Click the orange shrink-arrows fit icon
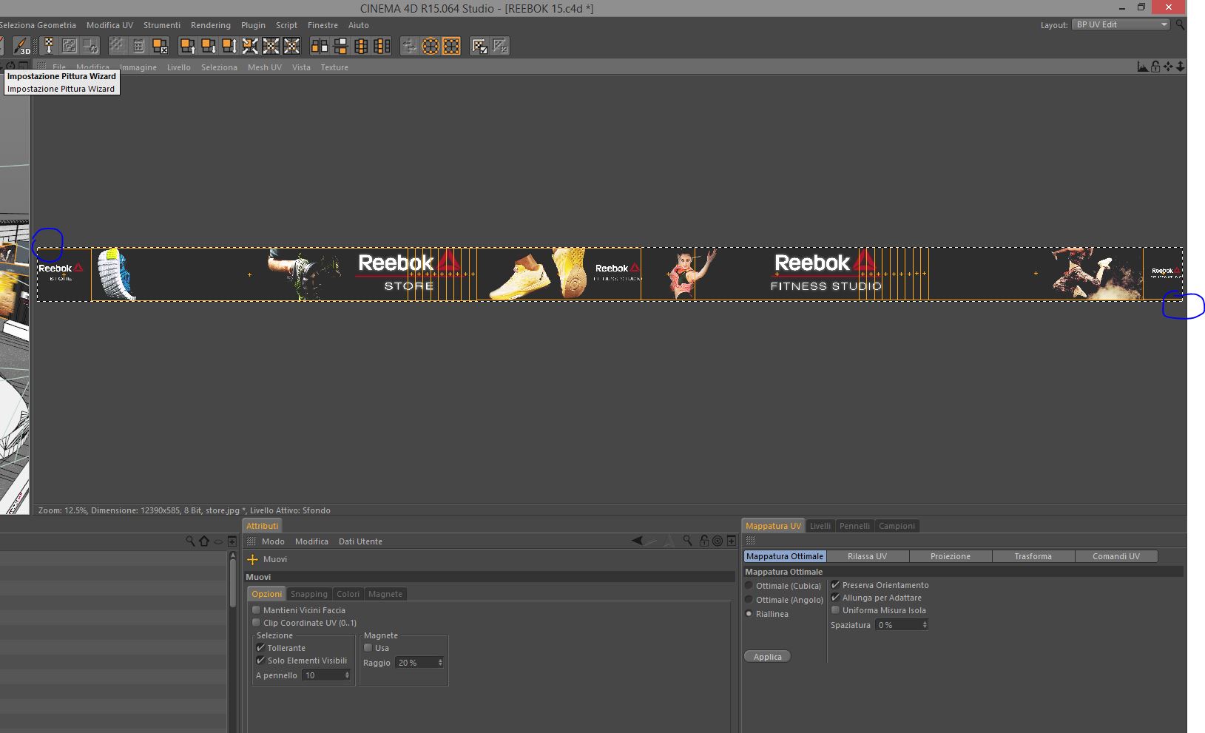 (x=250, y=47)
